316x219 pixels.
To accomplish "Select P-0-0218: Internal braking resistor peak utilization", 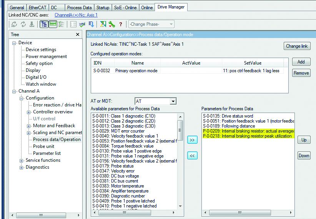I will 247,136.
